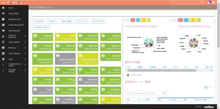Viewport: 220px width, 109px height.
Task: Expand the Lists & Reports menu chevron
Action: click(x=25, y=53)
